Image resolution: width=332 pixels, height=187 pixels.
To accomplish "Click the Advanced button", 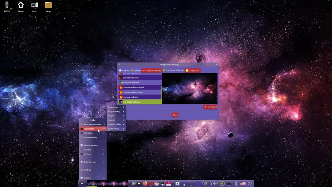I will coord(210,107).
